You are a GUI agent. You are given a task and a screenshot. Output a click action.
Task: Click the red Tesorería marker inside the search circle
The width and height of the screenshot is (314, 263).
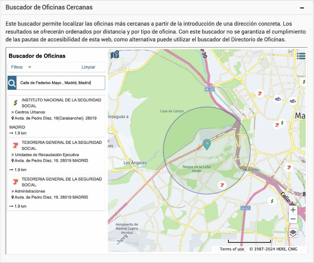tap(222, 185)
